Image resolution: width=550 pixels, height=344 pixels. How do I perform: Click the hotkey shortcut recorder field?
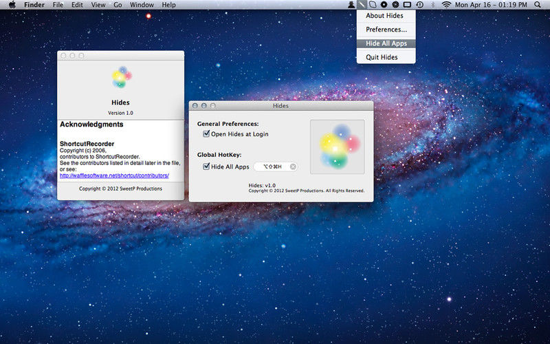[276, 166]
